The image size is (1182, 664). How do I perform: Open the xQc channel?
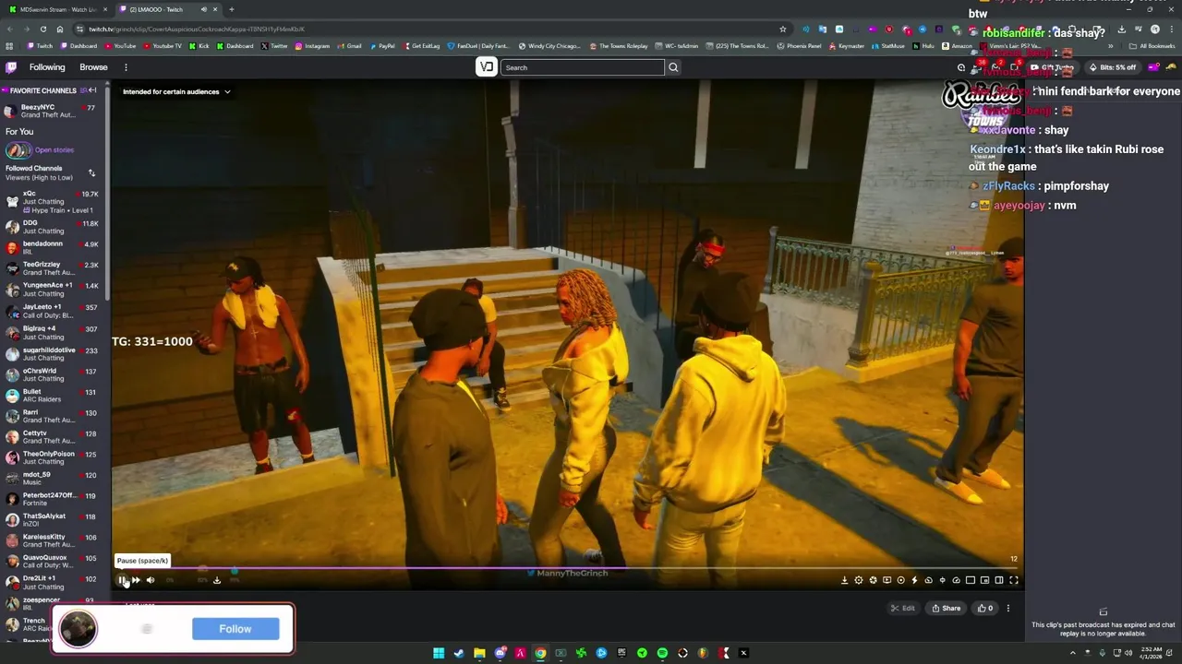54,202
